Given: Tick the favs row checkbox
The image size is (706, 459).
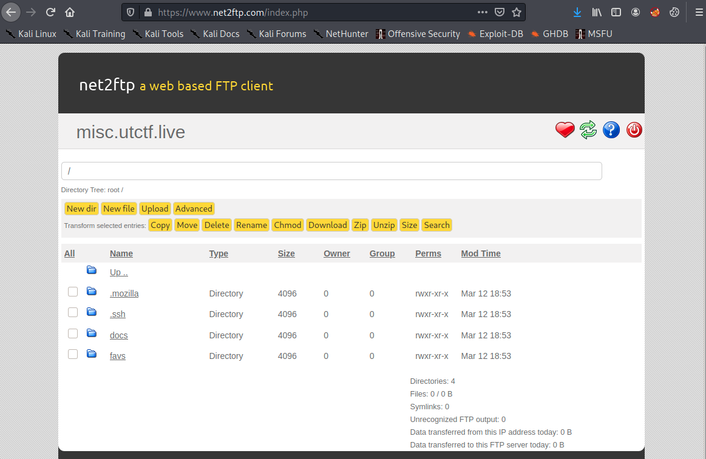Looking at the screenshot, I should (x=72, y=354).
